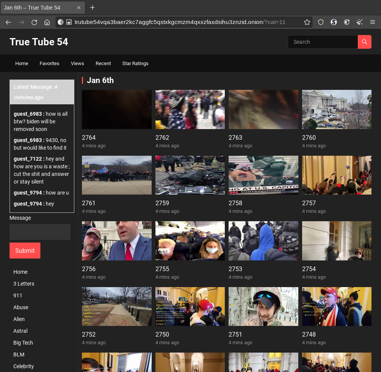The width and height of the screenshot is (381, 372).
Task: Open the Alien category
Action: tap(19, 319)
